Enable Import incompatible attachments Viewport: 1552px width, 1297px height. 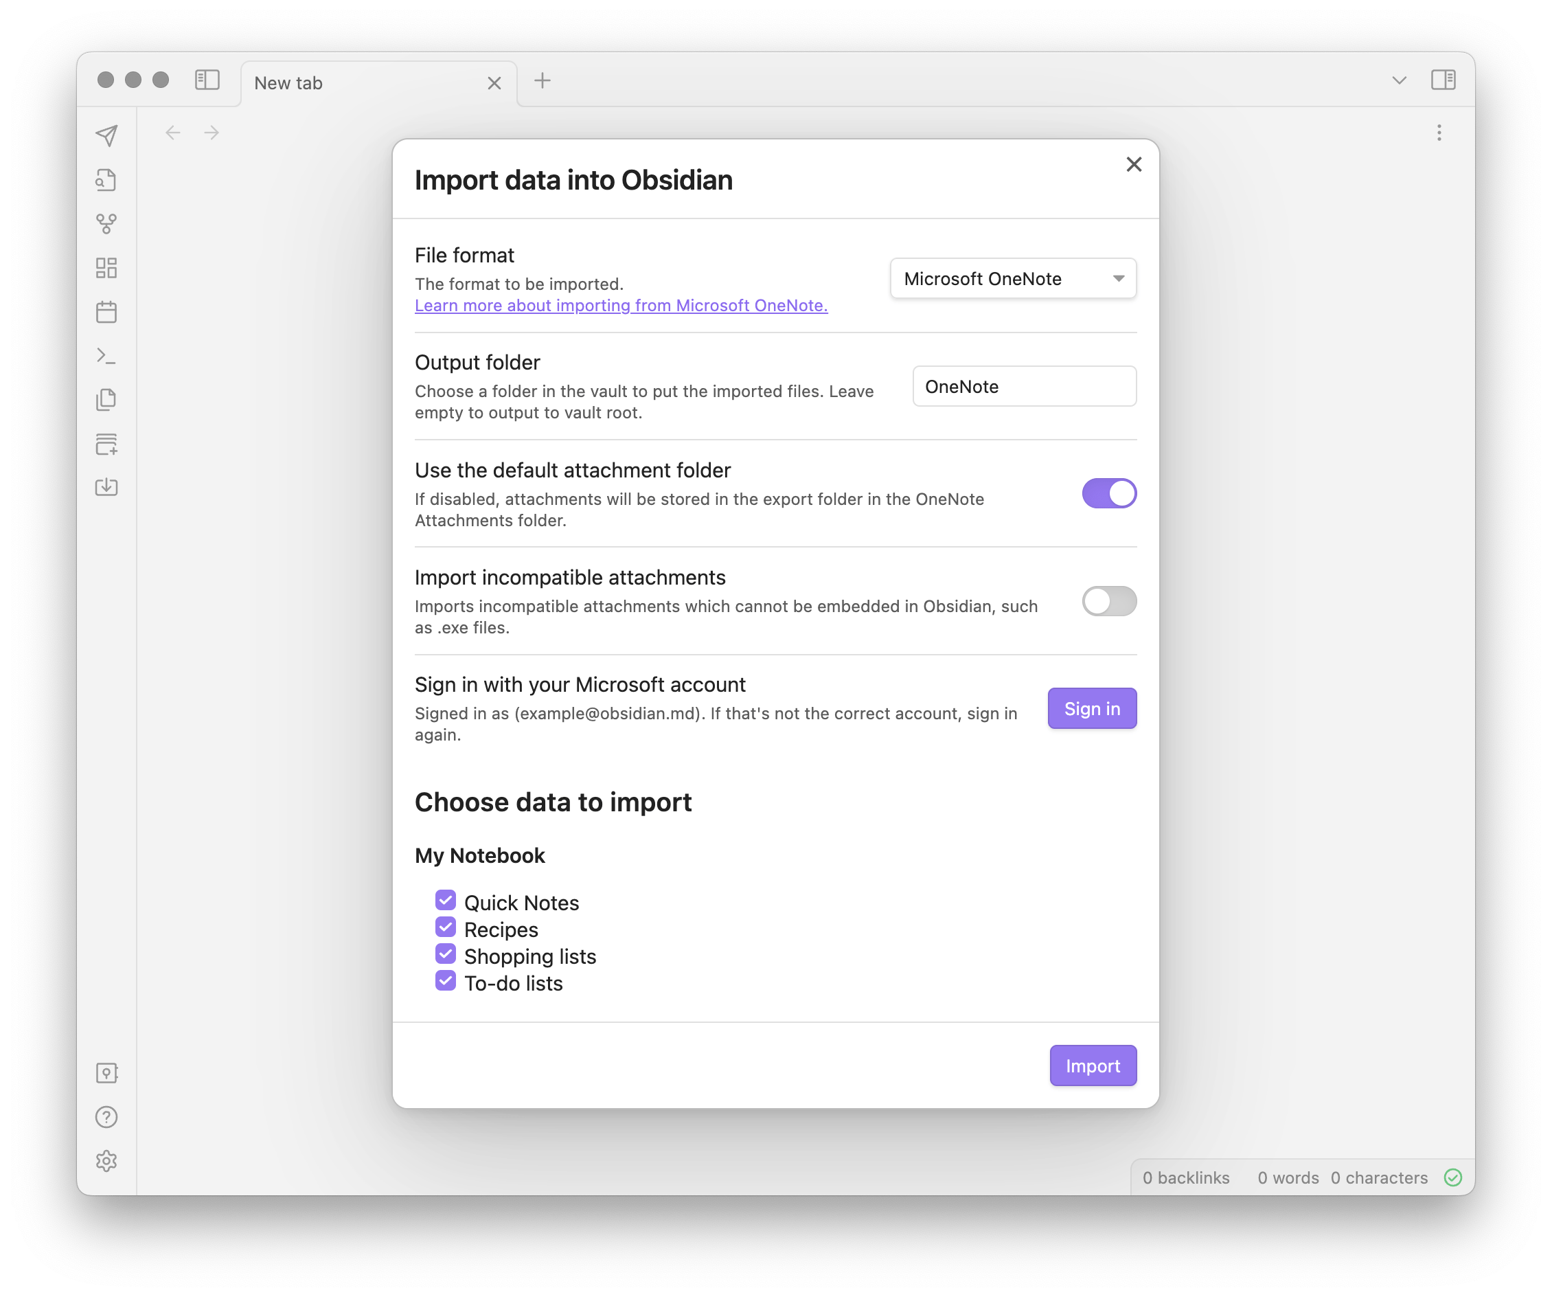point(1108,601)
